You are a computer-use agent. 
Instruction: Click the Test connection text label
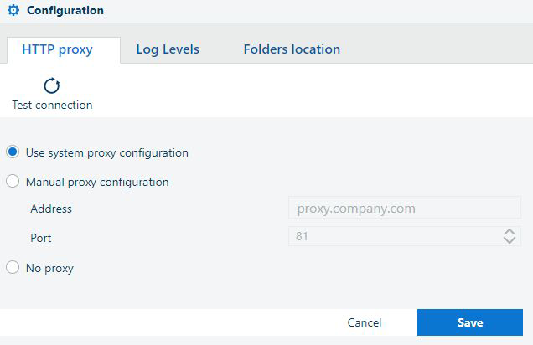[x=52, y=106]
